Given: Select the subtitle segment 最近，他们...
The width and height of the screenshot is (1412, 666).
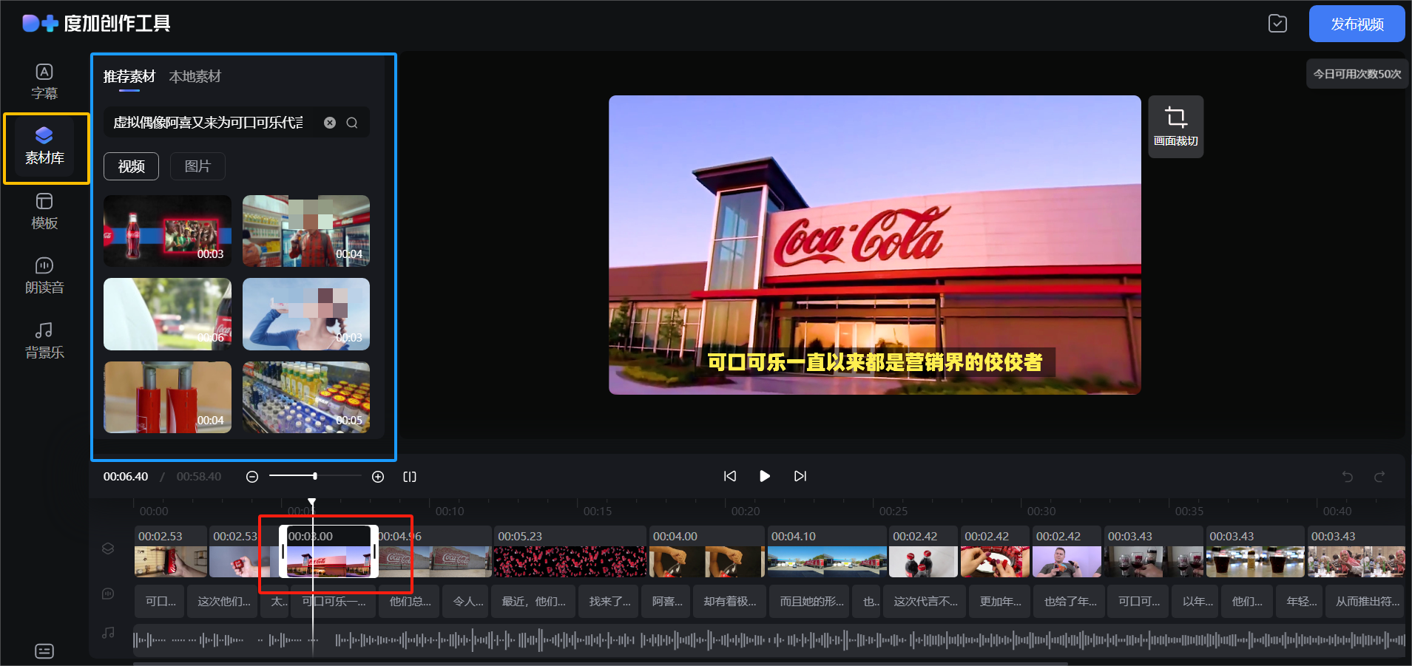Looking at the screenshot, I should pyautogui.click(x=533, y=601).
